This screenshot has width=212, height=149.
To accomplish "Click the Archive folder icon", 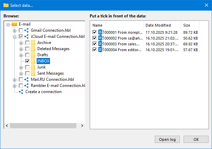I will pos(33,43).
